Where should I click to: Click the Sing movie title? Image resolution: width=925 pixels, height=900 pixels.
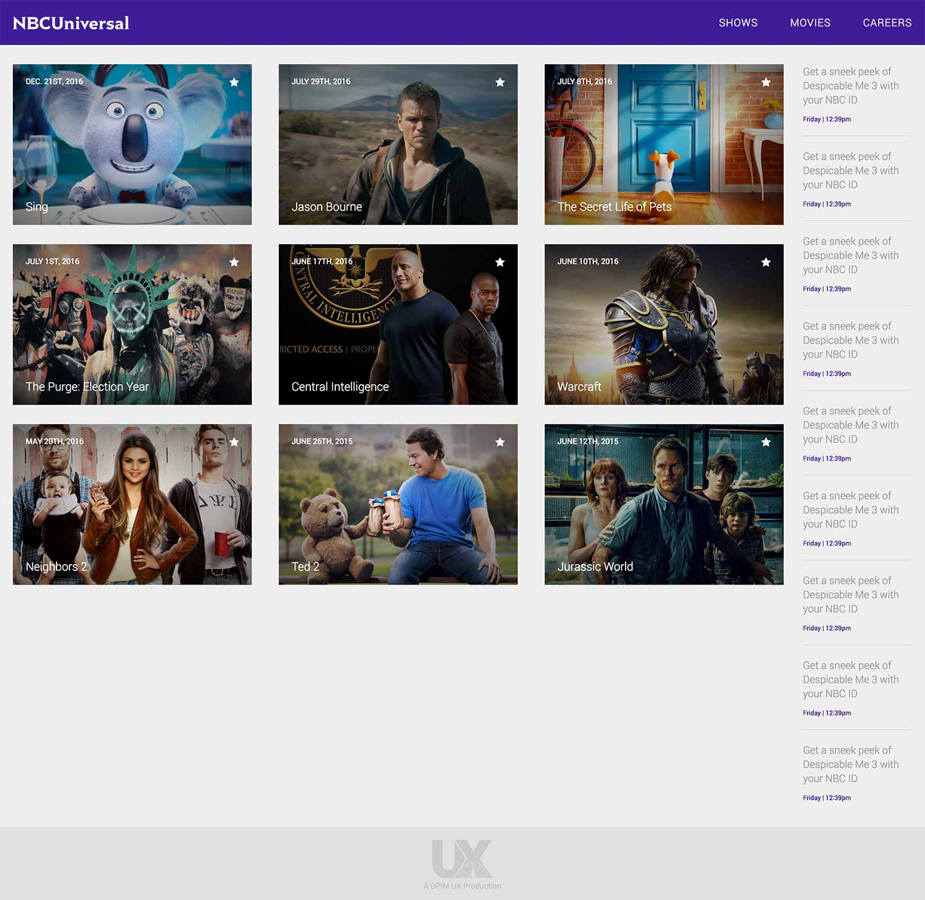tap(37, 207)
